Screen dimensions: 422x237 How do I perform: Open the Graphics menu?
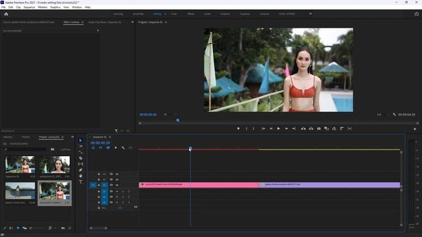(x=55, y=7)
